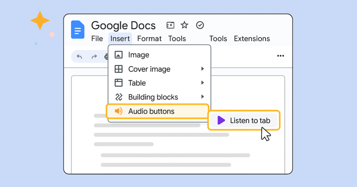Open the Format menu
Image resolution: width=357 pixels, height=187 pixels.
pyautogui.click(x=149, y=39)
